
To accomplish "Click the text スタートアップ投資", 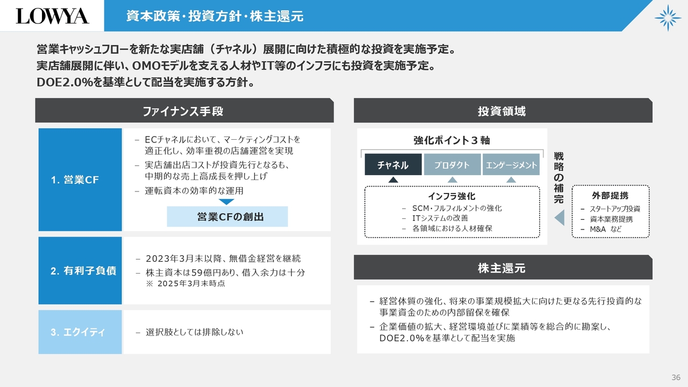I will [615, 209].
